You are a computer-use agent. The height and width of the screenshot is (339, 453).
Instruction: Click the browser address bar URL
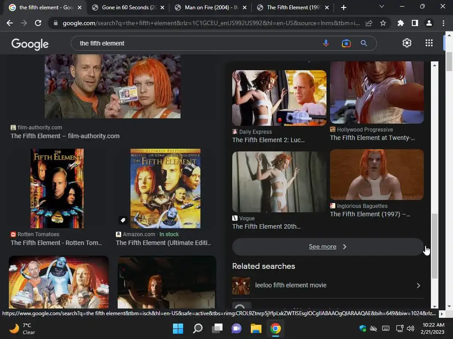point(211,23)
